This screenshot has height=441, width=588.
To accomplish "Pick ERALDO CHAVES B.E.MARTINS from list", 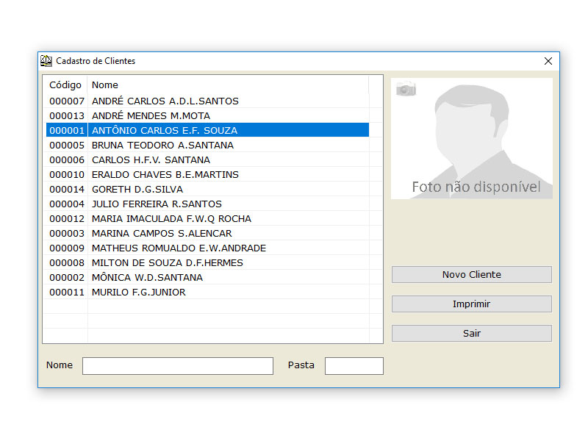I will coord(165,174).
